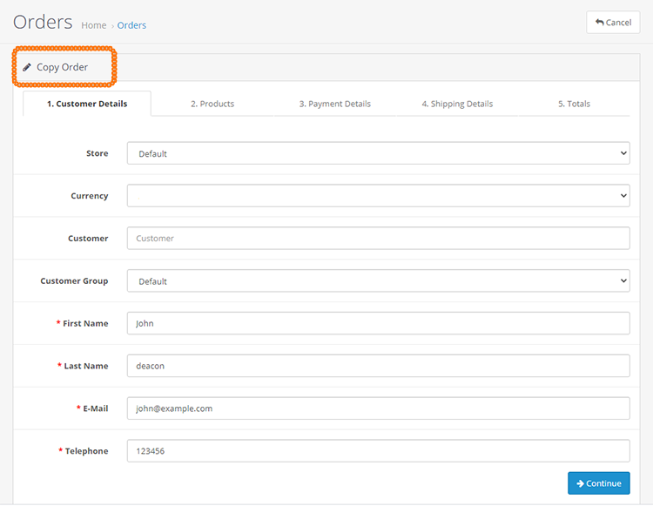
Task: Open the 3. Payment Details tab
Action: 335,104
